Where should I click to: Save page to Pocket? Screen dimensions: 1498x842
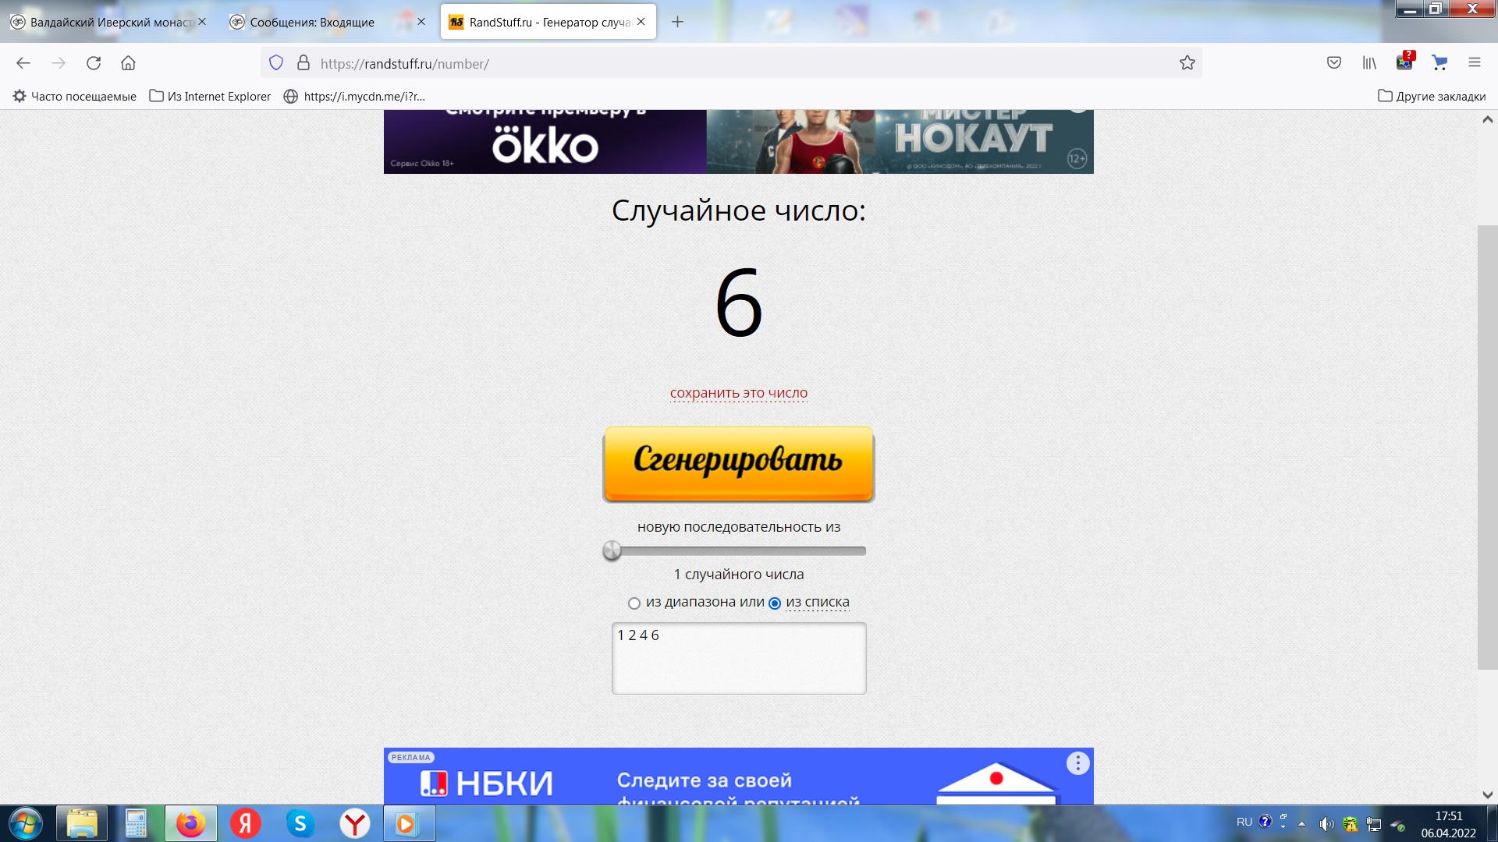1334,63
